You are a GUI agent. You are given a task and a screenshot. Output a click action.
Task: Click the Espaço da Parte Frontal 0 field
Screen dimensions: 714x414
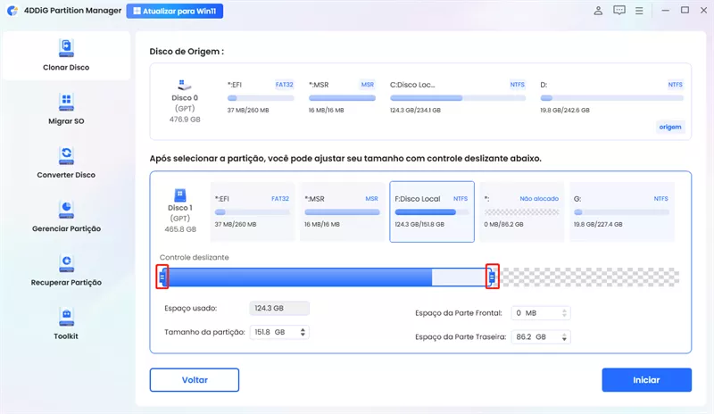coord(541,313)
